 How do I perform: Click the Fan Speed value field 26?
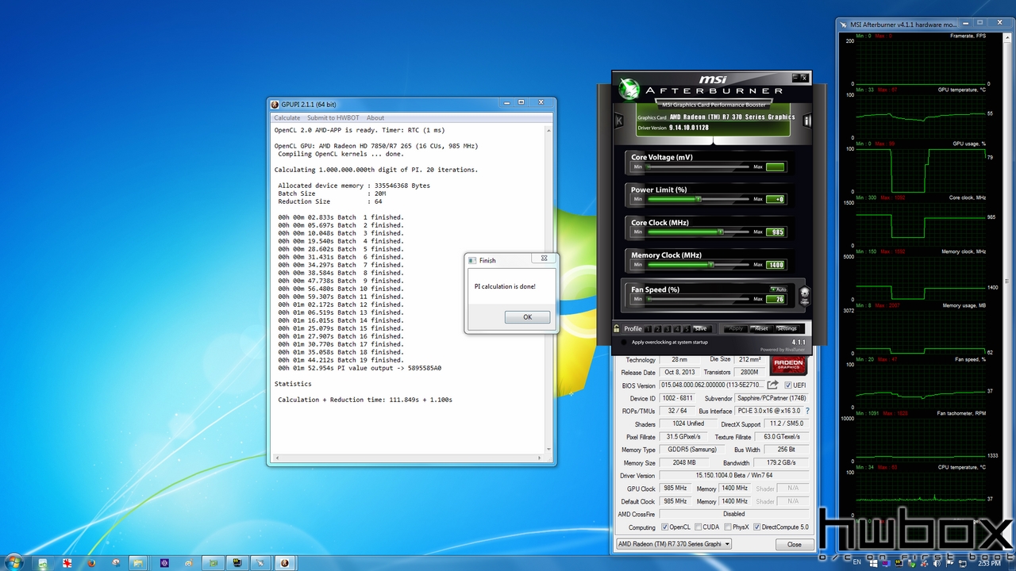[x=775, y=299]
